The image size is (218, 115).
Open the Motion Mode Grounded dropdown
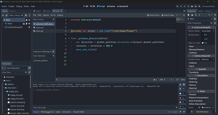click(x=208, y=31)
